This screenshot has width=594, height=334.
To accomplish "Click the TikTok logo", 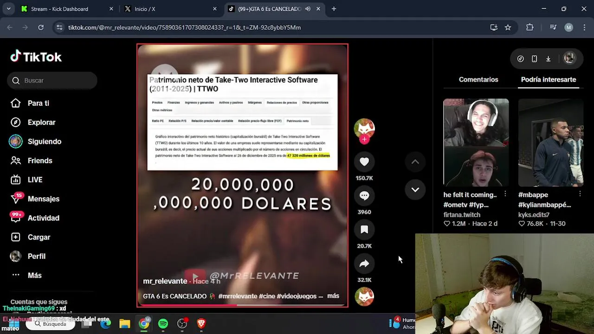I will pos(36,57).
